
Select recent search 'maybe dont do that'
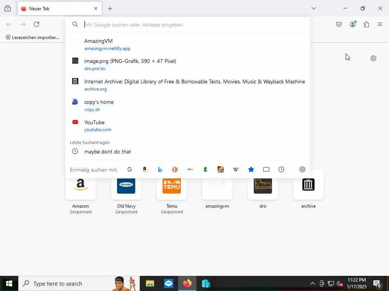tap(188, 152)
